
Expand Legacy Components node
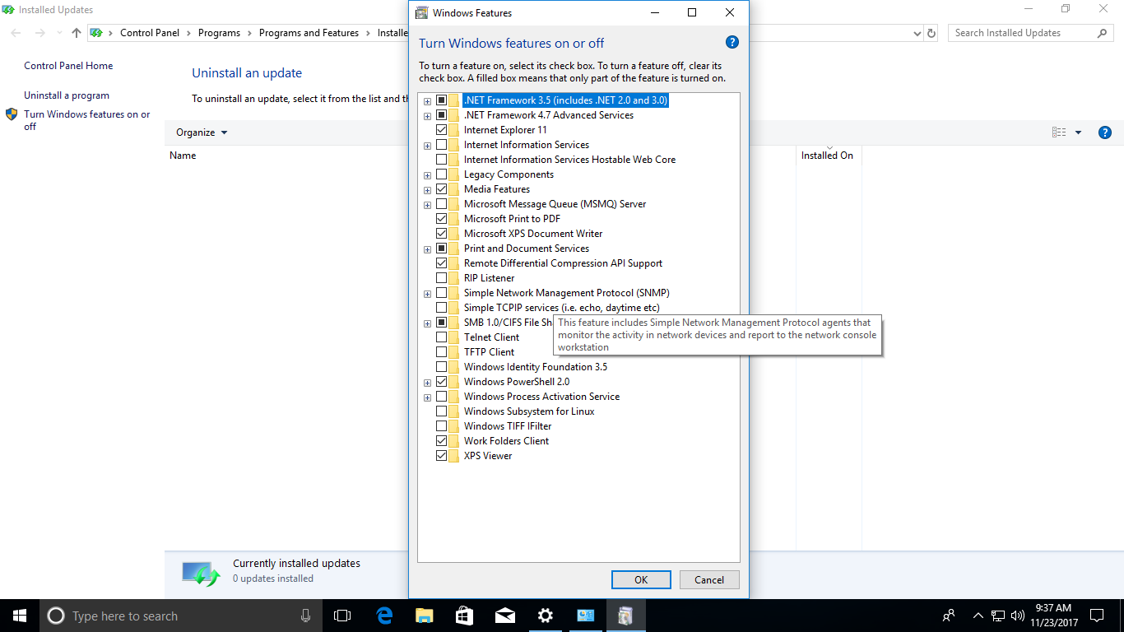427,175
